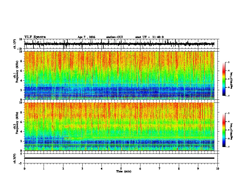
Task: Click the "2" kHz tick on ch.2 spectrogram axis
Action: click(21, 141)
